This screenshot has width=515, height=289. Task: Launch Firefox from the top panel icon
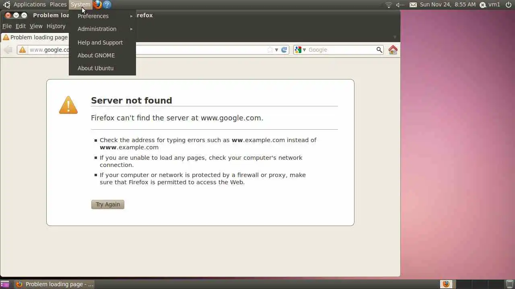(x=97, y=5)
